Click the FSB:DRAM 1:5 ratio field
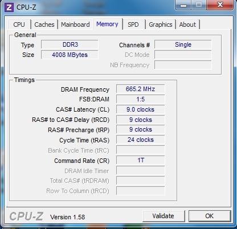This screenshot has height=229, width=237. (x=141, y=99)
